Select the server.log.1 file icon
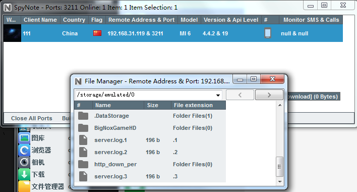 tap(83, 140)
